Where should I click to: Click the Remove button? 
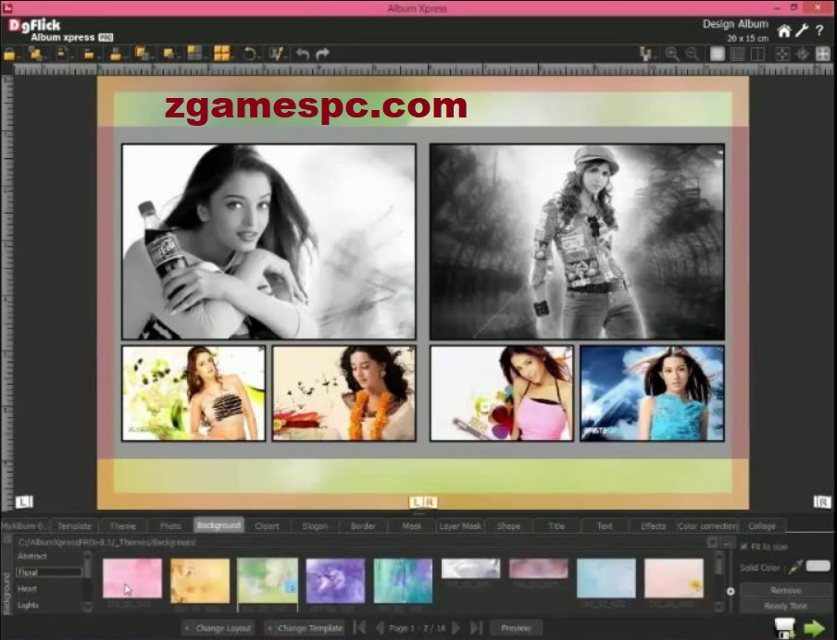[786, 590]
